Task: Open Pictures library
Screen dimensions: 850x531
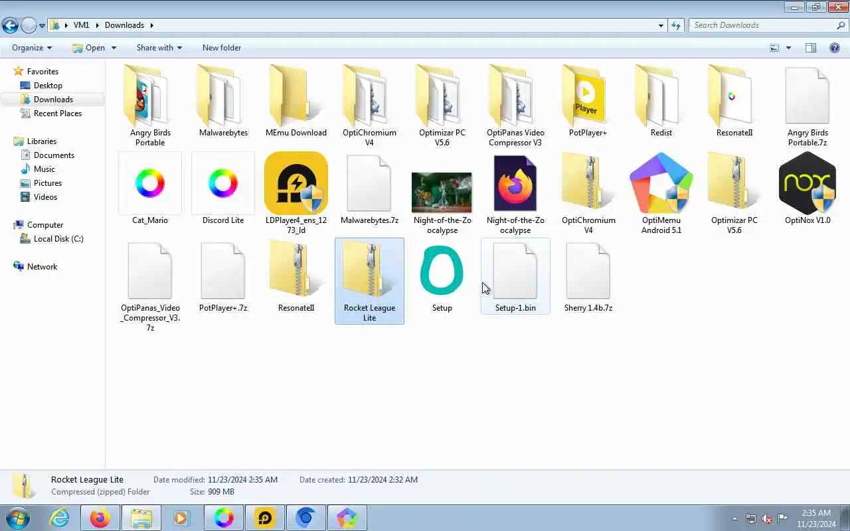Action: click(48, 183)
